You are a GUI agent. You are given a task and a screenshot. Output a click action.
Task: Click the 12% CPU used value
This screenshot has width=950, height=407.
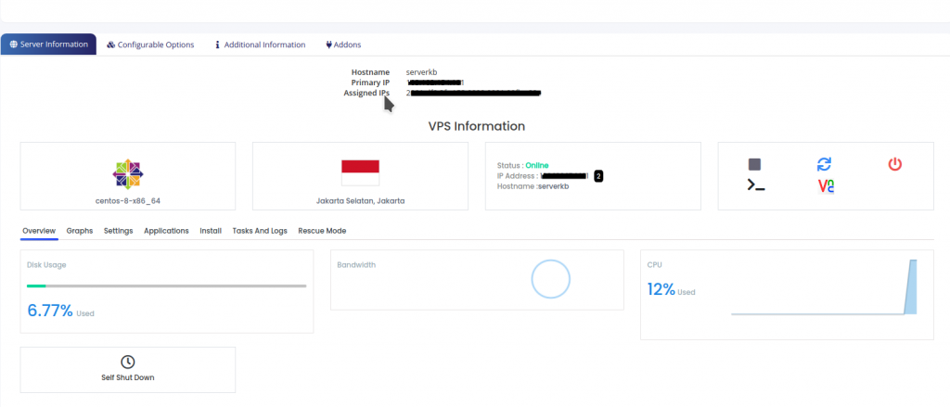pyautogui.click(x=661, y=289)
